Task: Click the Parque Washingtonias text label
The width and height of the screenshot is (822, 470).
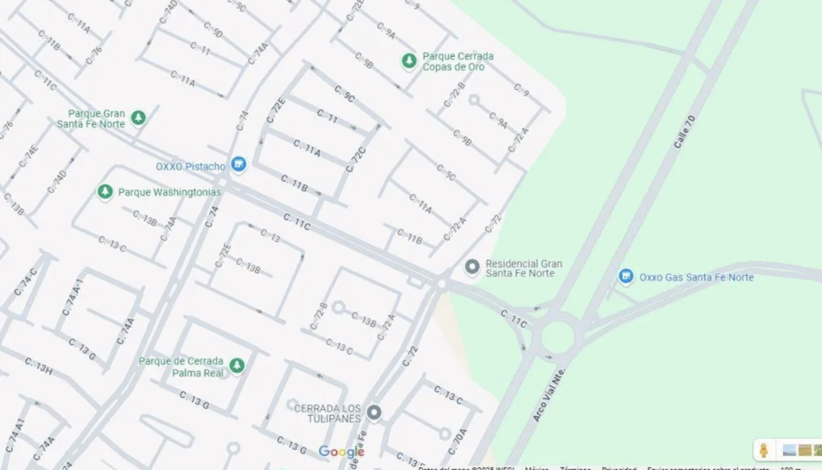Action: pos(170,192)
